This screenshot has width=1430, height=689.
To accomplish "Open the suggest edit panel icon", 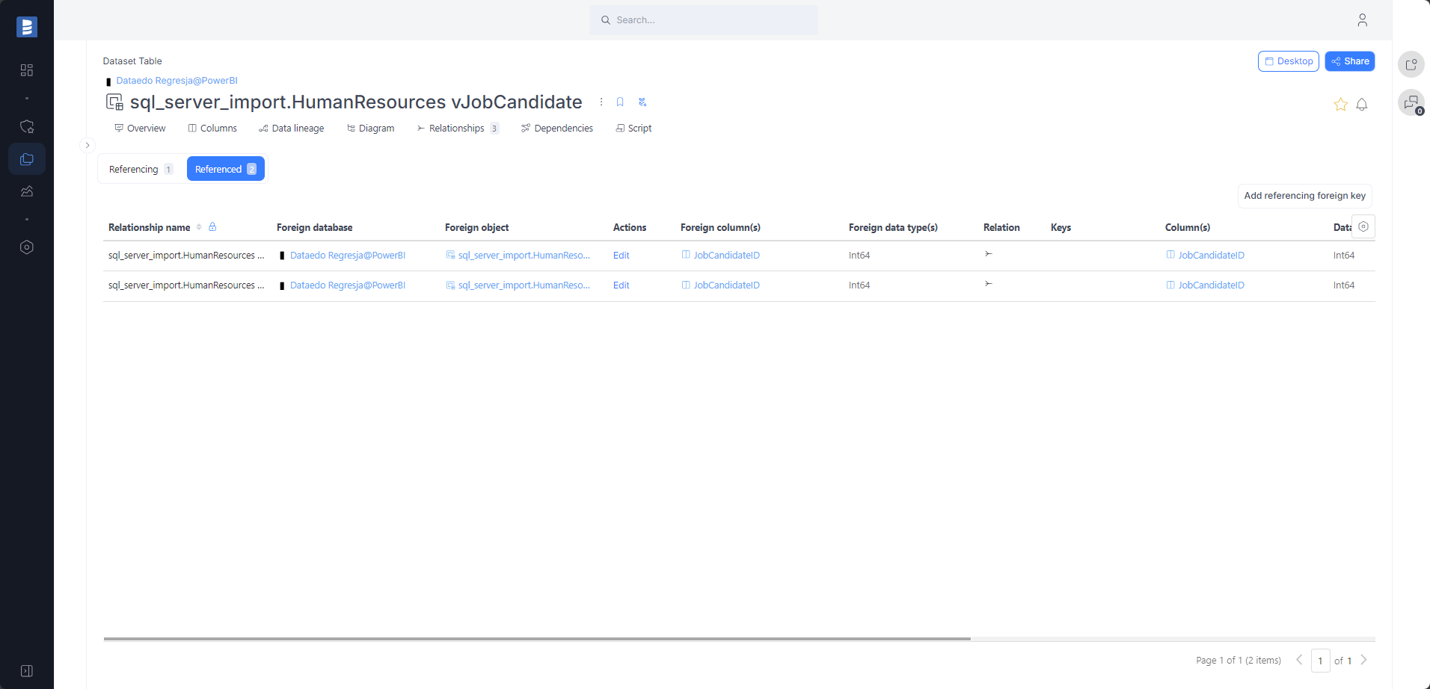I will tap(1411, 64).
